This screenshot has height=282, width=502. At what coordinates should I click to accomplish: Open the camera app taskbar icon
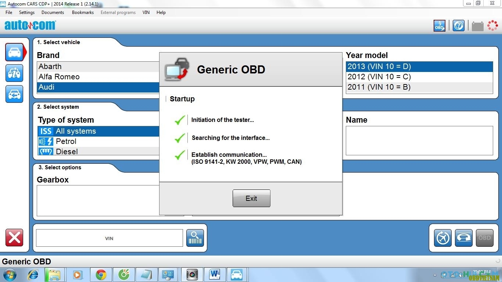[x=191, y=275]
